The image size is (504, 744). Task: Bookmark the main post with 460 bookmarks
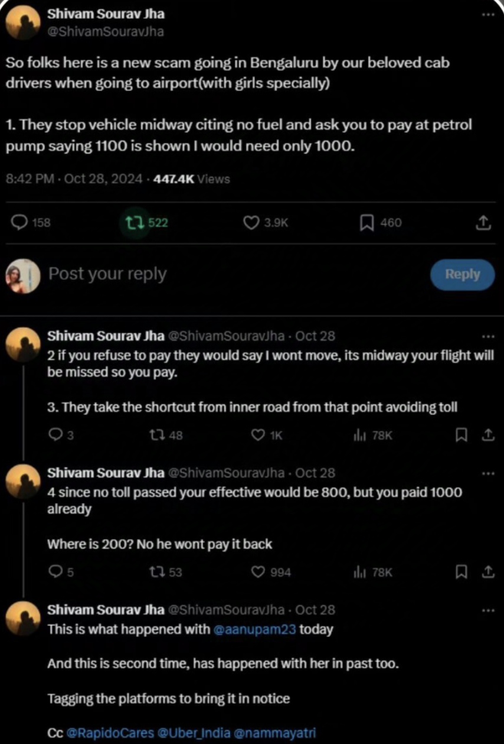click(x=366, y=222)
